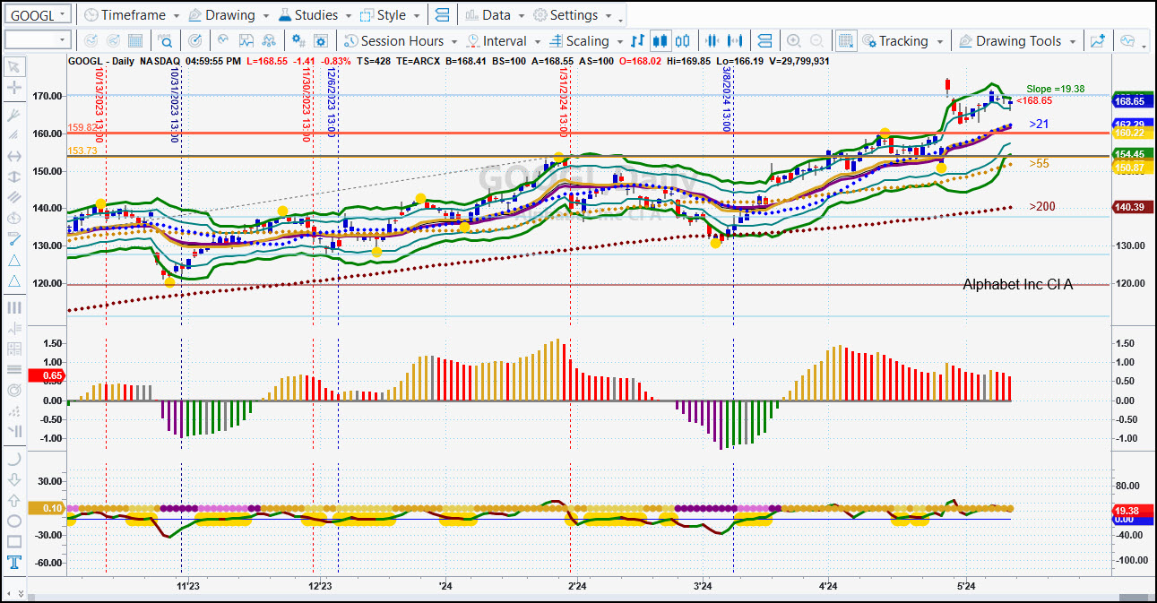The image size is (1157, 603).
Task: Select the concentric circle target tool
Action: [x=14, y=391]
